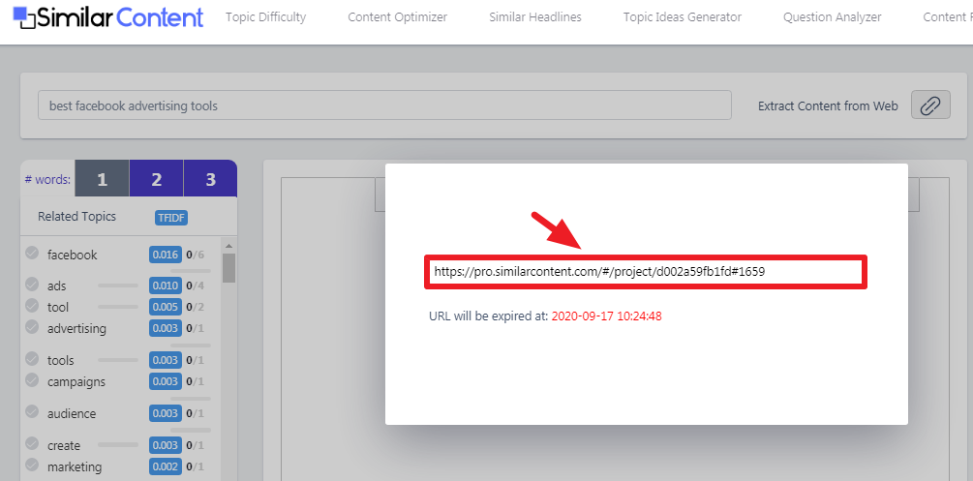Go to Similar Headlines
The height and width of the screenshot is (481, 973).
pyautogui.click(x=534, y=17)
